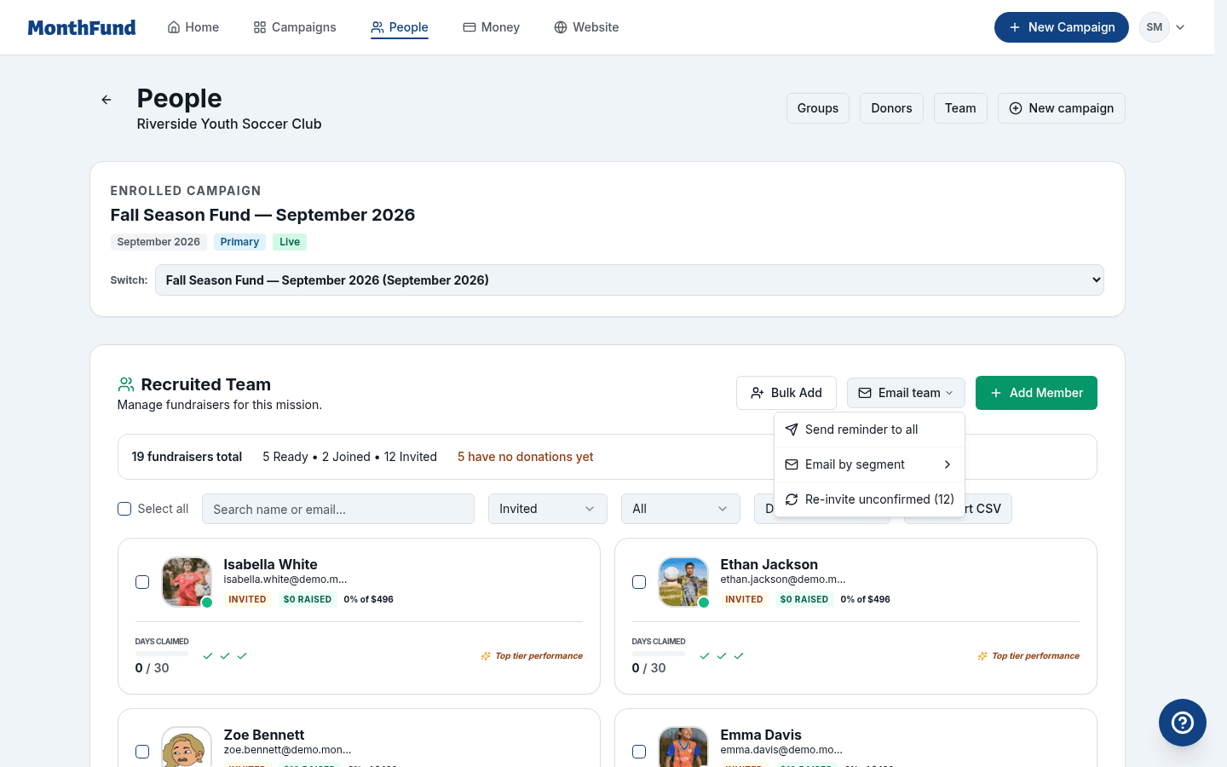
Task: Choose Re-invite unconfirmed (12)
Action: (869, 499)
